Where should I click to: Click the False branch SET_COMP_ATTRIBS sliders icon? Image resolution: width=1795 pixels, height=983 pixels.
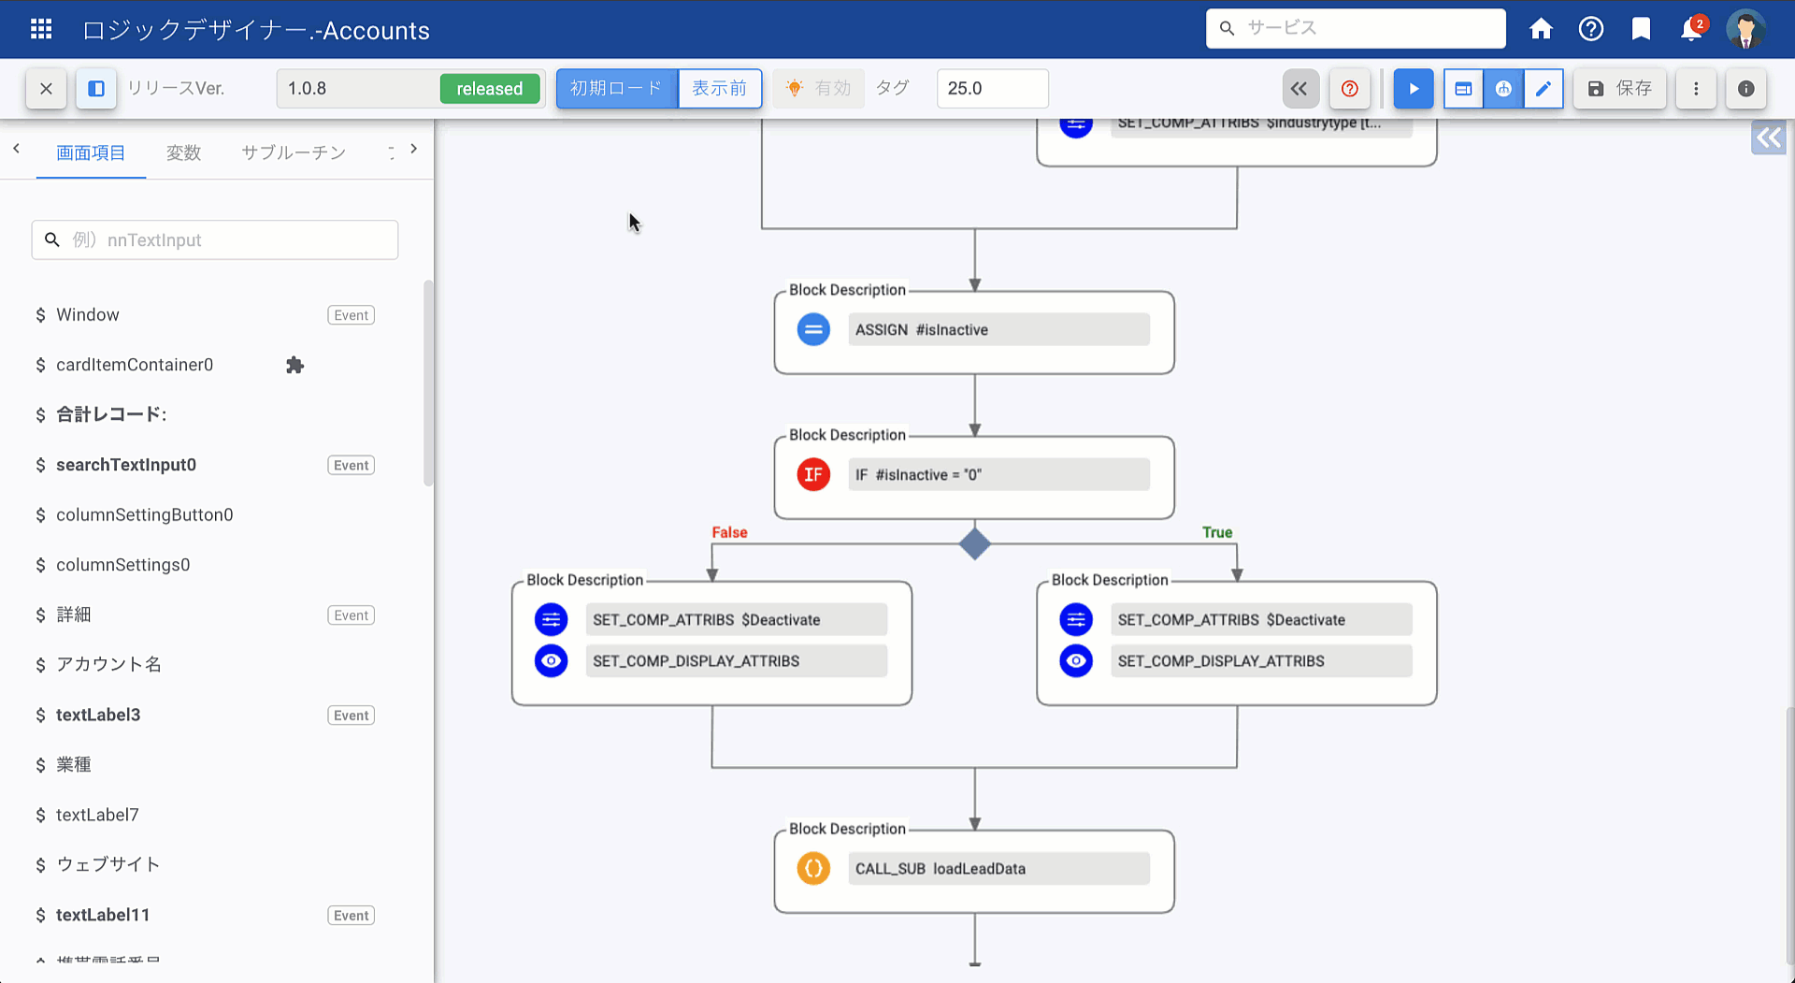[x=551, y=619]
